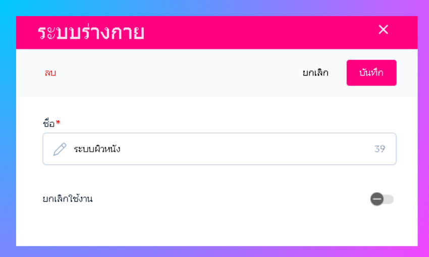This screenshot has width=429, height=257.
Task: Click the ระบบร่างกาย dialog title
Action: tap(91, 32)
